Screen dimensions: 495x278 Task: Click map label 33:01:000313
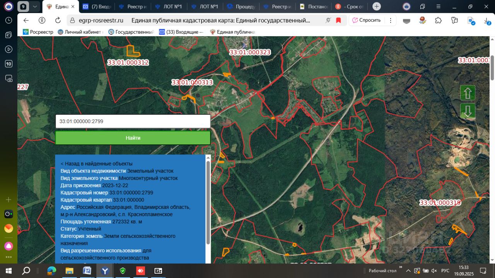[192, 82]
